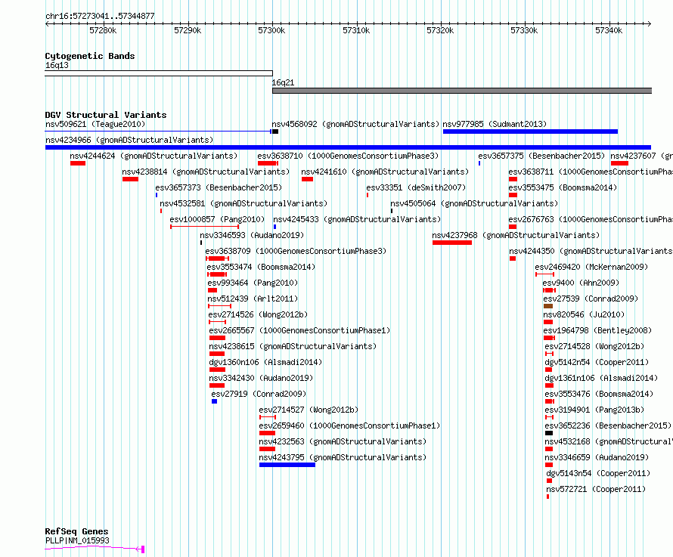Viewport: 673px width, 557px height.
Task: Select nsv4237607 variant label at right edge
Action: [642, 156]
